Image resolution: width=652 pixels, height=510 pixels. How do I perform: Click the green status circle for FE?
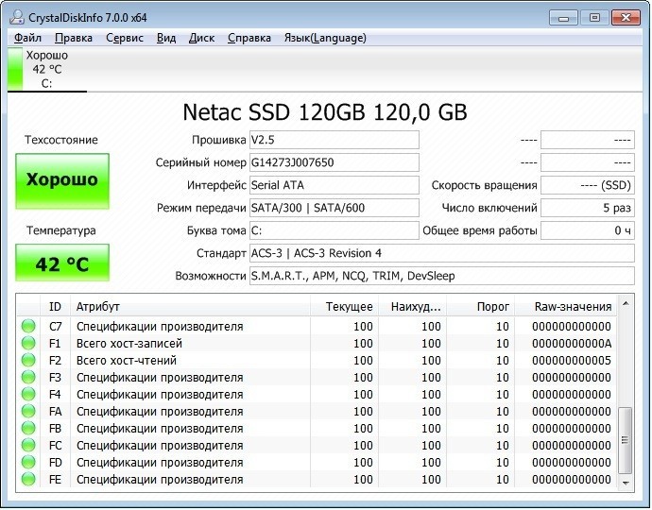coord(28,479)
